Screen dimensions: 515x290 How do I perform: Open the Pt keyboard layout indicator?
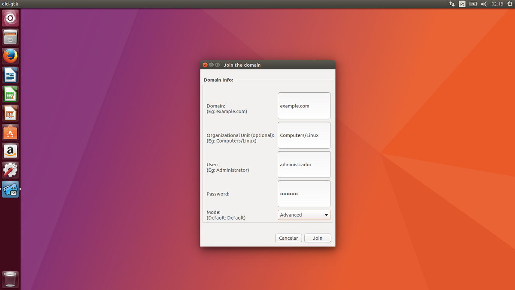click(462, 4)
